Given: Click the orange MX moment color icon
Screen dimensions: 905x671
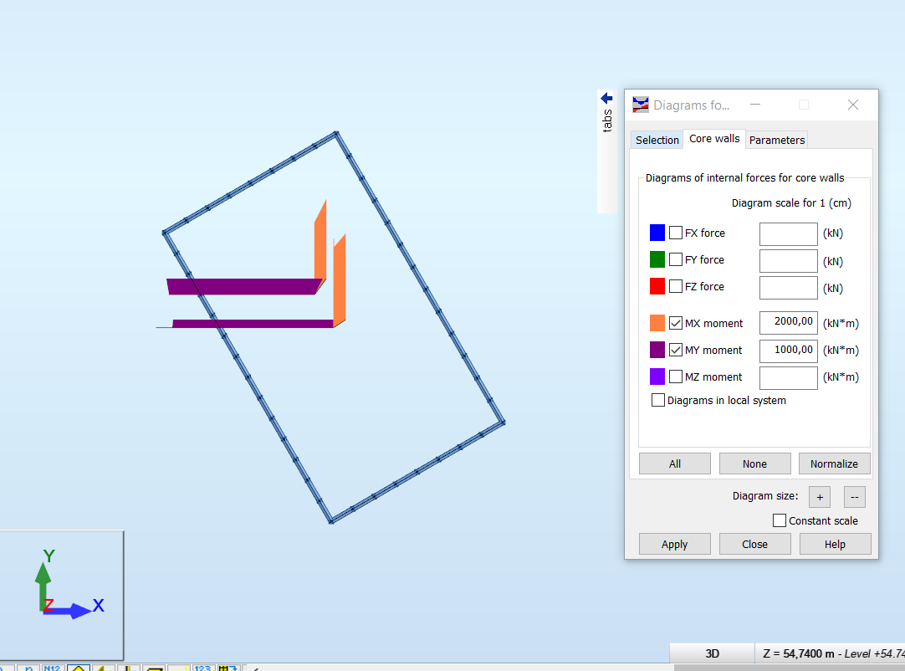Looking at the screenshot, I should tap(657, 323).
